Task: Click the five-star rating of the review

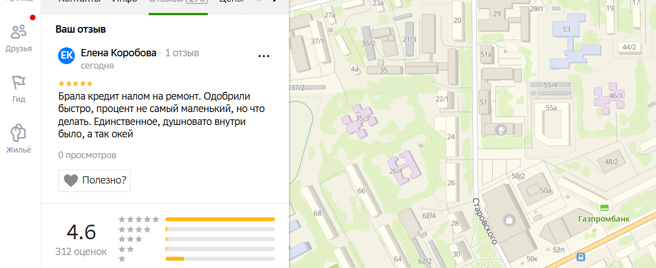Action: tap(75, 84)
